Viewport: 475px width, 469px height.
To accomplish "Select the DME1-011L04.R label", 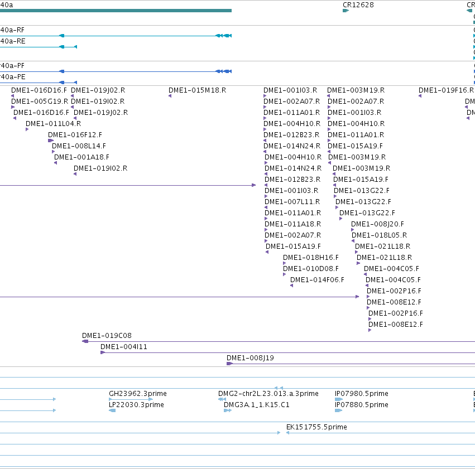I will tap(54, 124).
